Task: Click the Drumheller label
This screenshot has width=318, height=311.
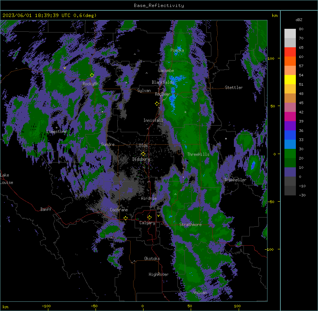Action: 235,180
